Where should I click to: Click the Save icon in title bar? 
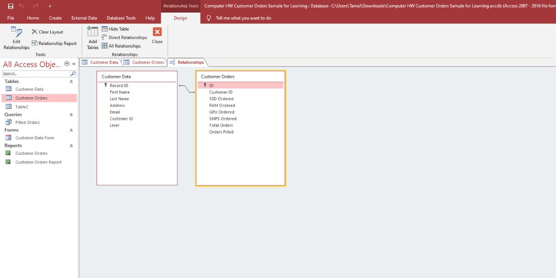coord(11,6)
